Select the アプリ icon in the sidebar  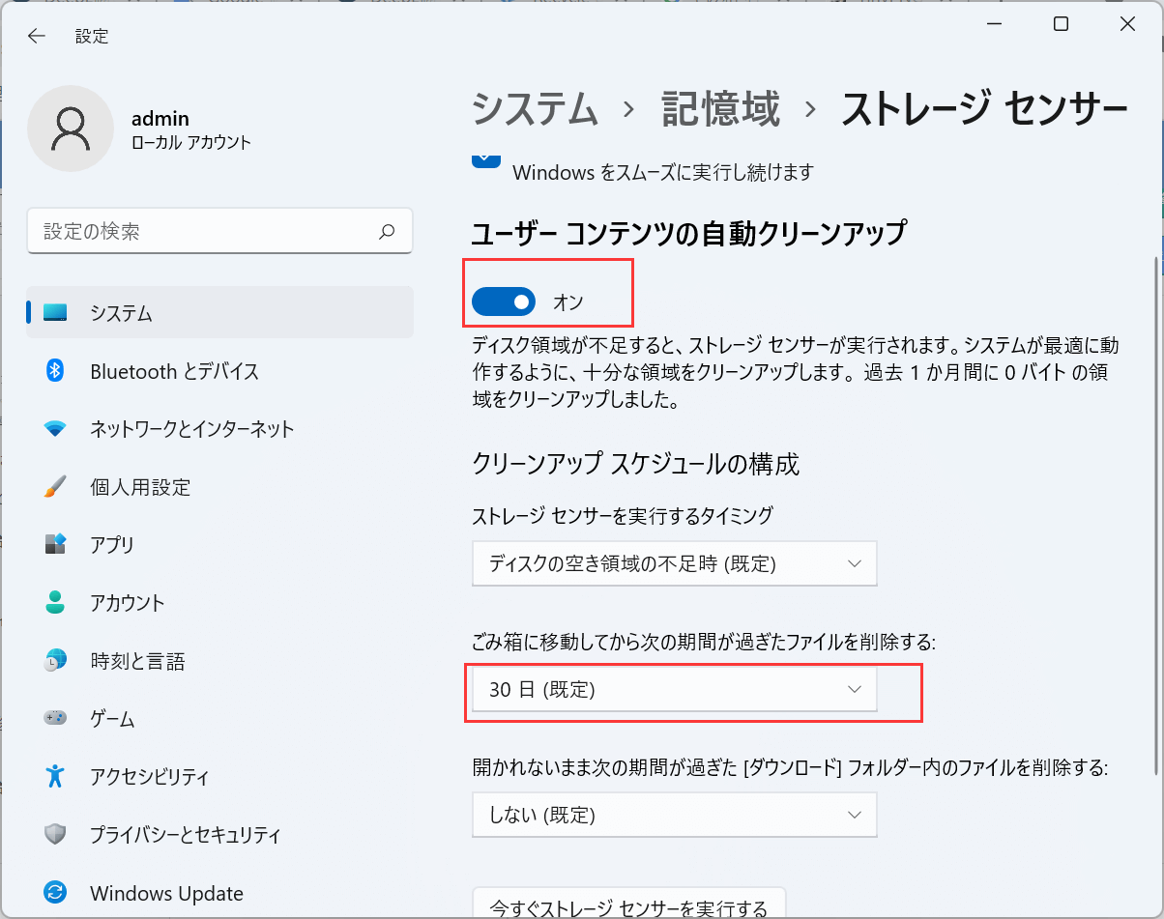tap(55, 545)
